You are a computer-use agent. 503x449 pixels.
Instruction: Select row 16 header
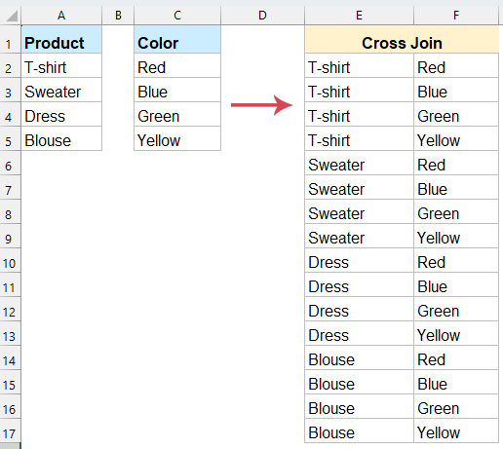[10, 406]
